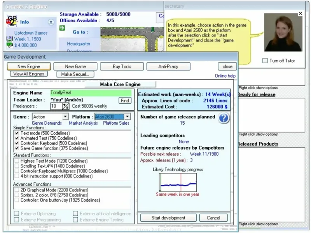Viewport: 311px width, 233px height.
Task: Open the blue question mark help icon
Action: tap(224, 118)
